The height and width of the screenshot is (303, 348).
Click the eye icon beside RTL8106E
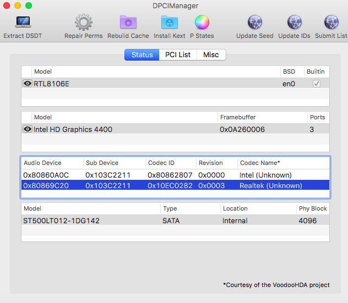pos(27,84)
